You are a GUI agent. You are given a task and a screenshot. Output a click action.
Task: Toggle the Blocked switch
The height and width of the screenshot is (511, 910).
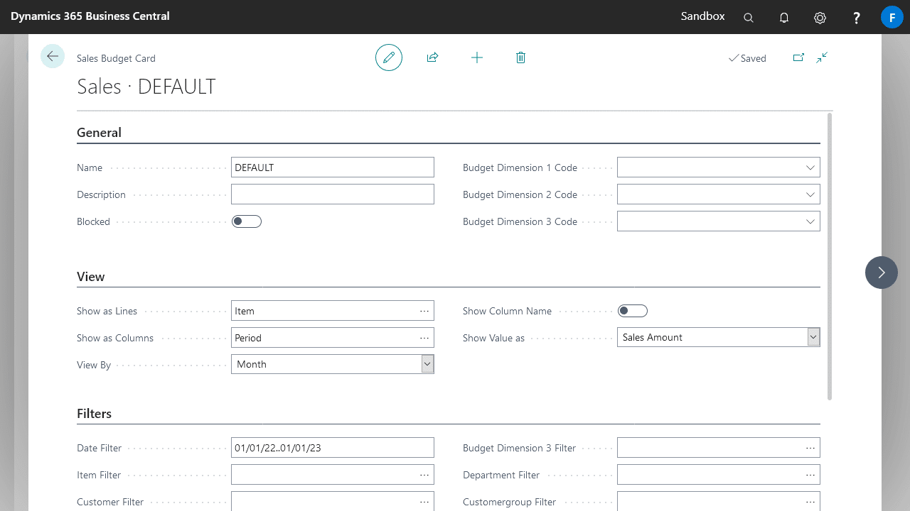[247, 221]
